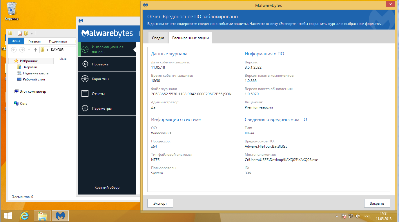Click the Malwarebytes logo icon in main window title bar

pyautogui.click(x=81, y=21)
